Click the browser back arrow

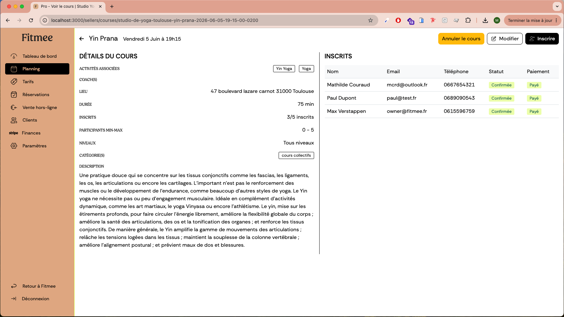point(8,20)
